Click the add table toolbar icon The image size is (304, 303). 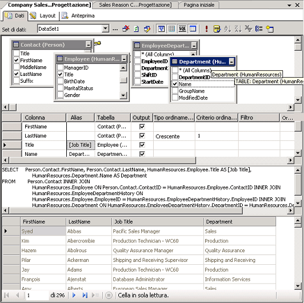tap(270, 29)
